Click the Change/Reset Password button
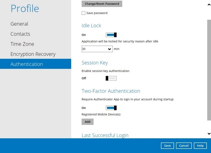This screenshot has width=211, height=153. (102, 4)
